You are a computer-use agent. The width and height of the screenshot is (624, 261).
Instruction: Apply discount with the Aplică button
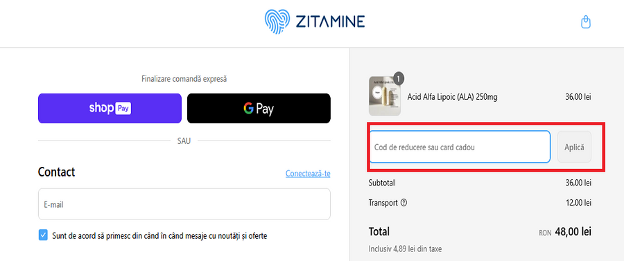574,147
